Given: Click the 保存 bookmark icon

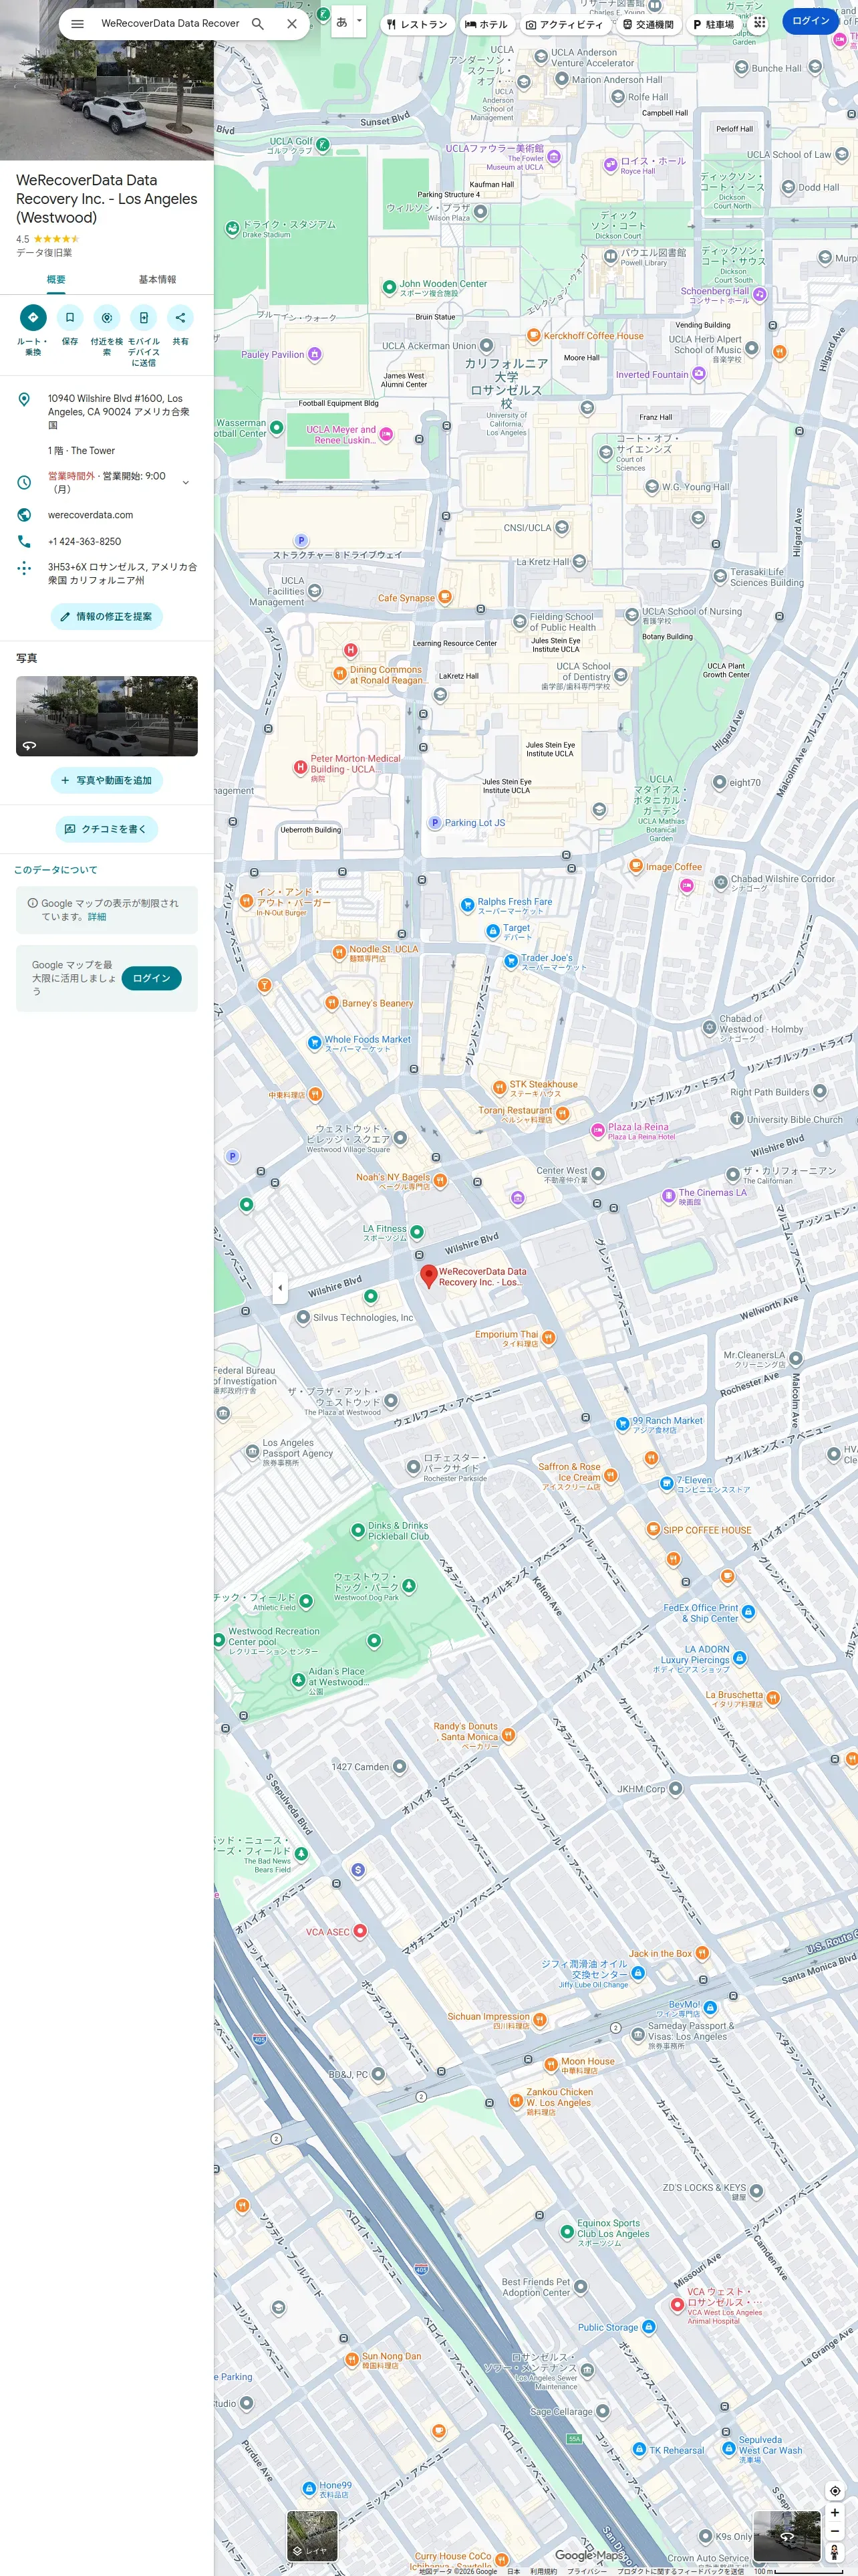Looking at the screenshot, I should coord(70,318).
